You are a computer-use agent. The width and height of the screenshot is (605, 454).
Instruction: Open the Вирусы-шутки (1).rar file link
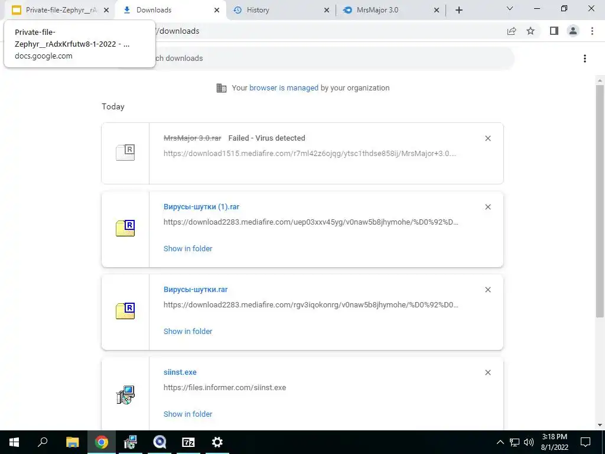click(201, 207)
